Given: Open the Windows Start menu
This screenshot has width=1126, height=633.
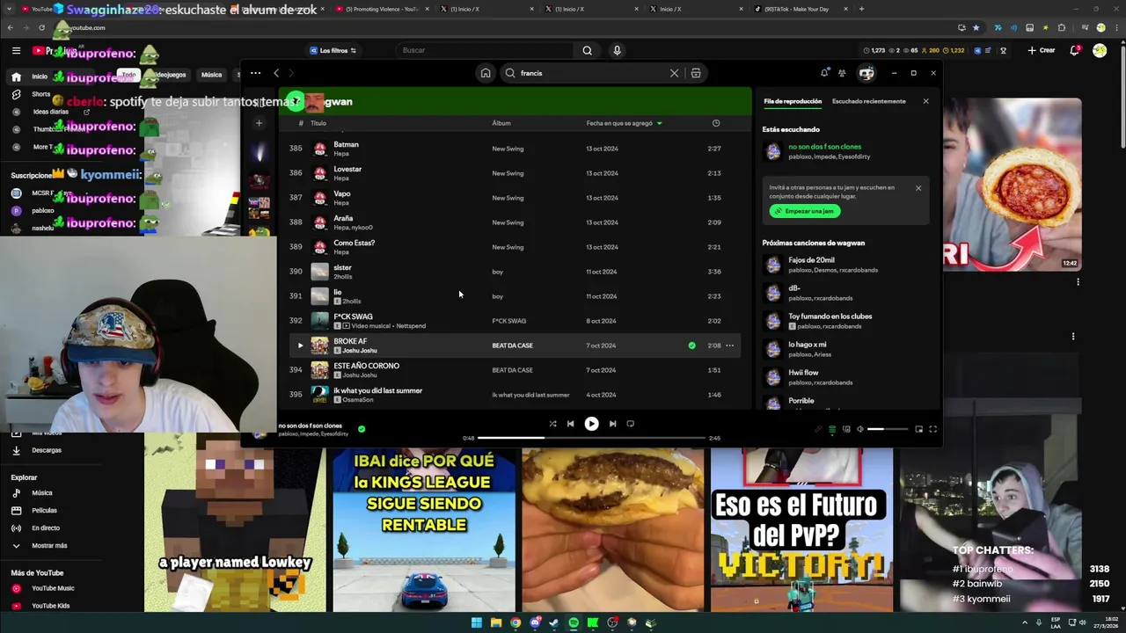Looking at the screenshot, I should click(476, 622).
